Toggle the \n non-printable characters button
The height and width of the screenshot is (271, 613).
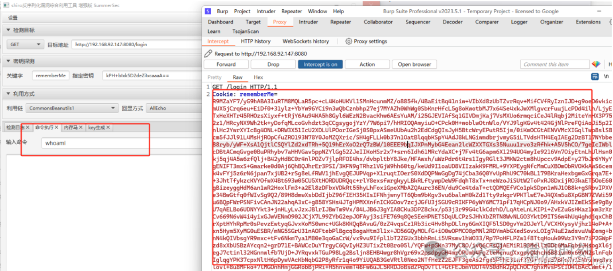point(606,77)
